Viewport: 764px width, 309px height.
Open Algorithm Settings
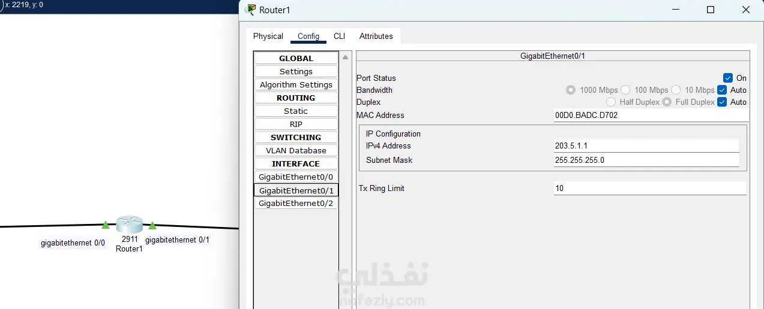tap(296, 84)
